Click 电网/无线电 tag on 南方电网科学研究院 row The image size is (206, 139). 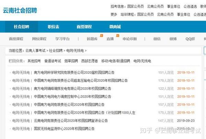[21, 73]
